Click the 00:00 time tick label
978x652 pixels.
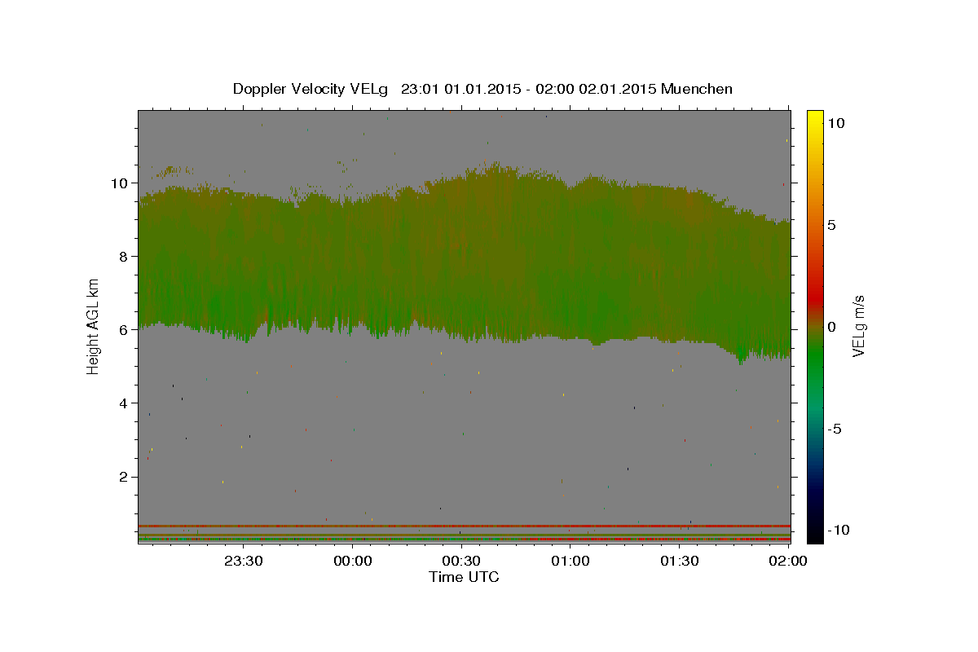tap(353, 561)
